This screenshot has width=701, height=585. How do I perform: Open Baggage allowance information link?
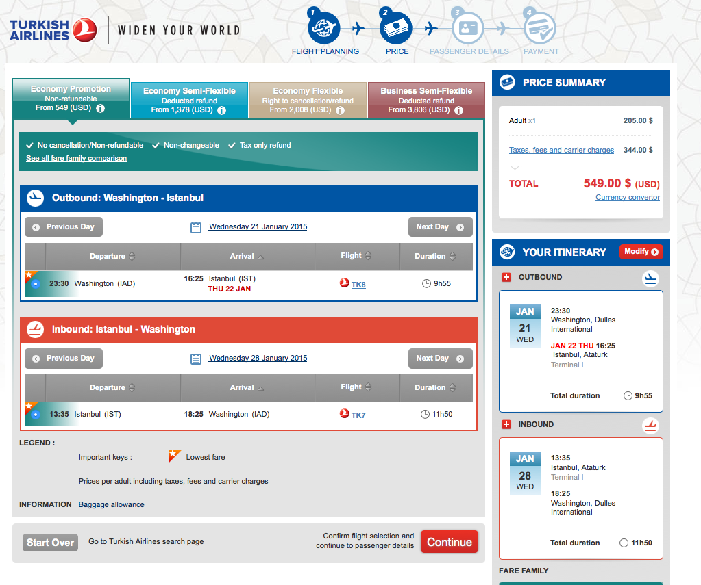[111, 505]
